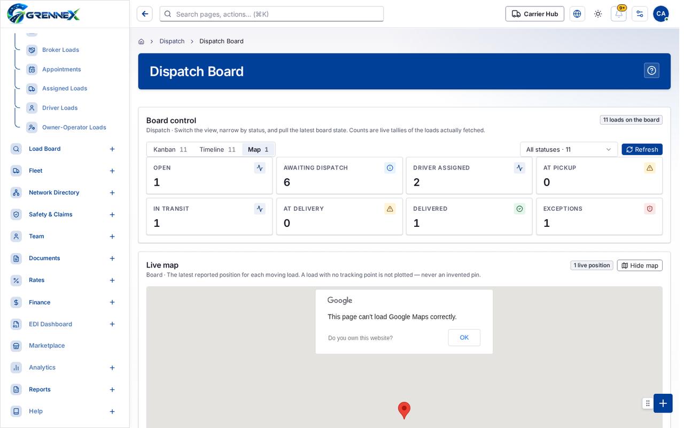Open Owner-Operator Loads in sidebar
The width and height of the screenshot is (684, 428).
(74, 127)
